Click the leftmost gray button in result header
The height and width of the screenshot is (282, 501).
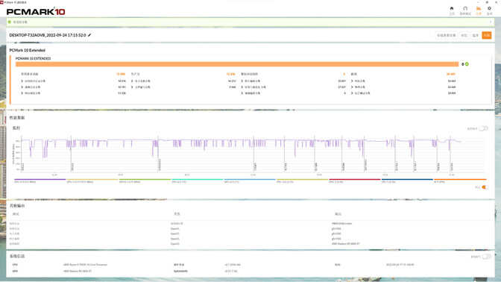447,35
